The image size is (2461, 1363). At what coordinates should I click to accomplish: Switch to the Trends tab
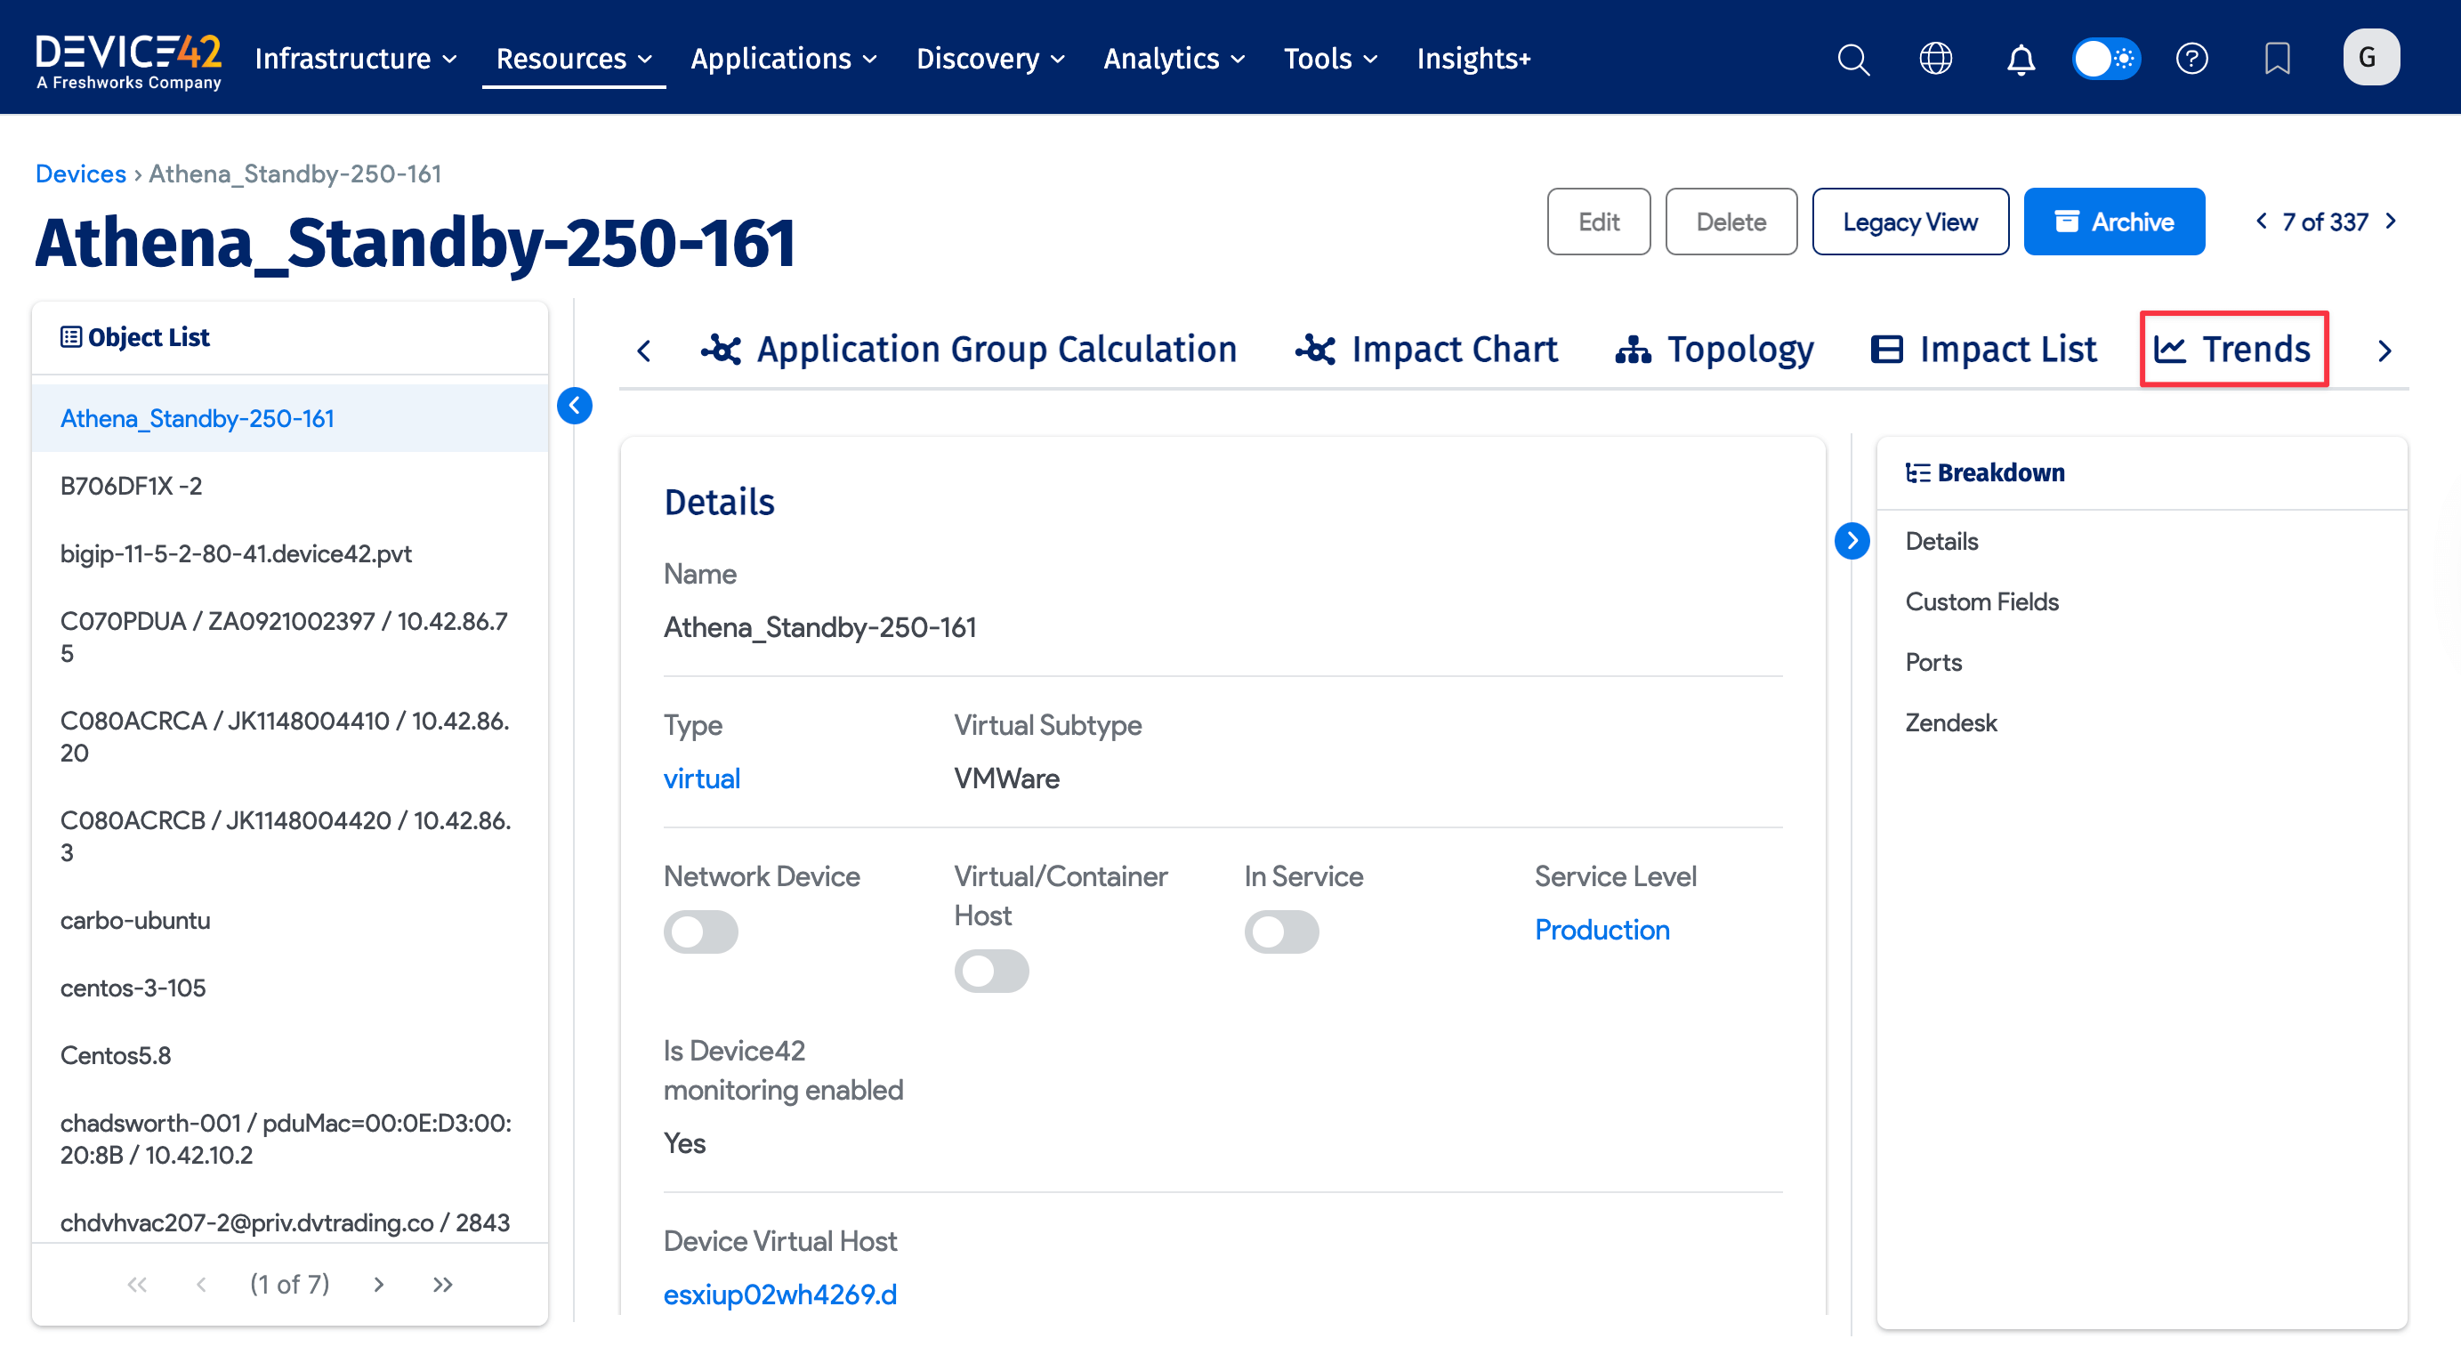[2233, 350]
